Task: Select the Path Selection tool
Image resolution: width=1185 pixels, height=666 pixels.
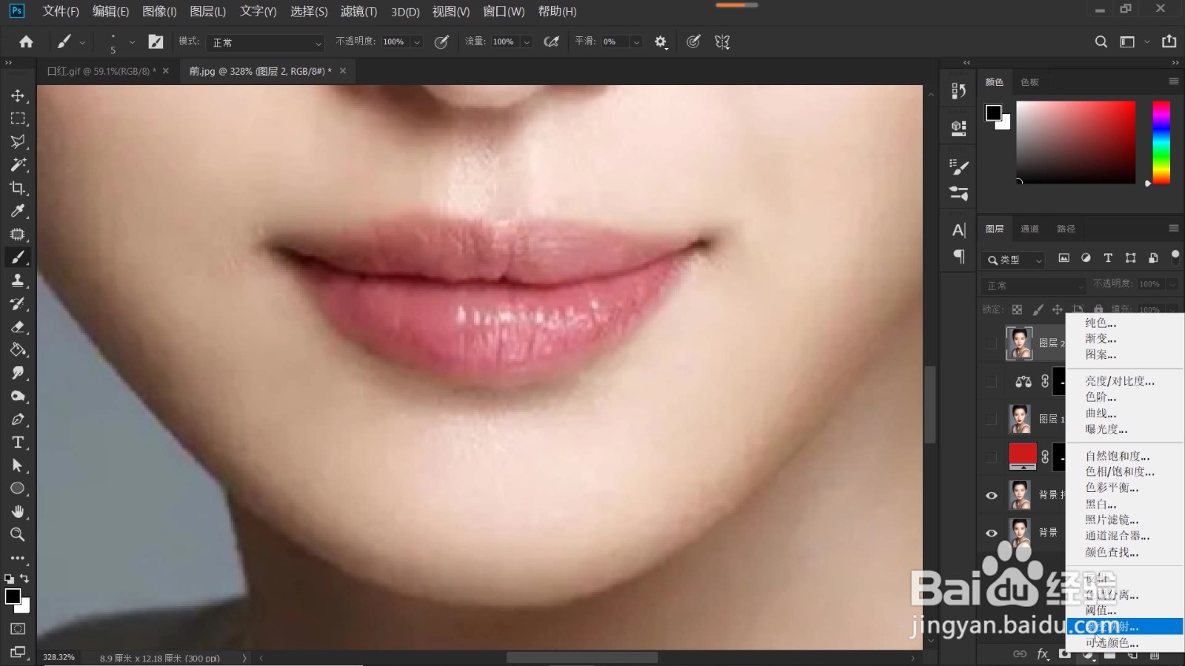Action: pyautogui.click(x=18, y=465)
